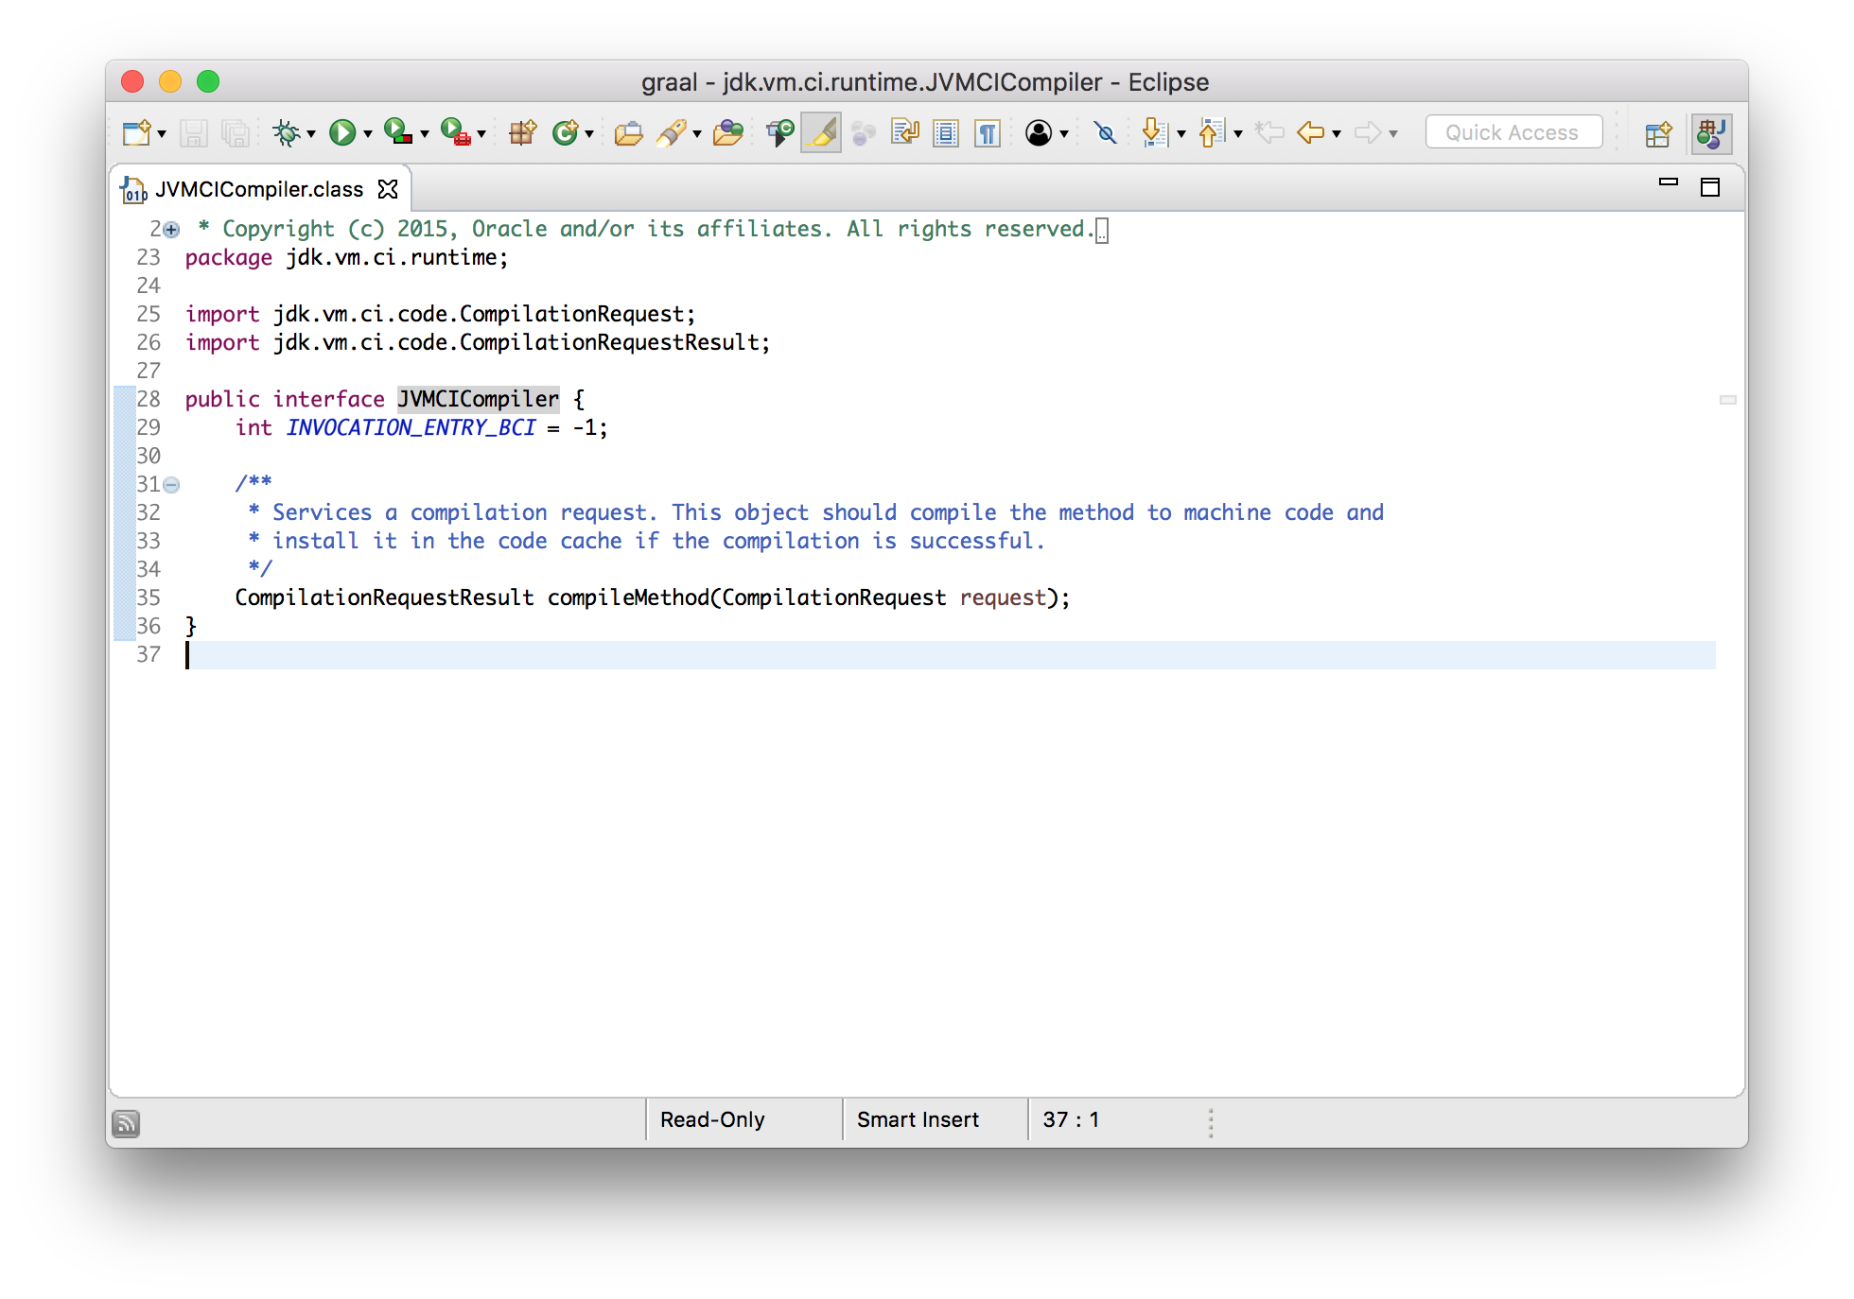This screenshot has width=1854, height=1299.
Task: Start debugging with the bug icon
Action: (x=287, y=132)
